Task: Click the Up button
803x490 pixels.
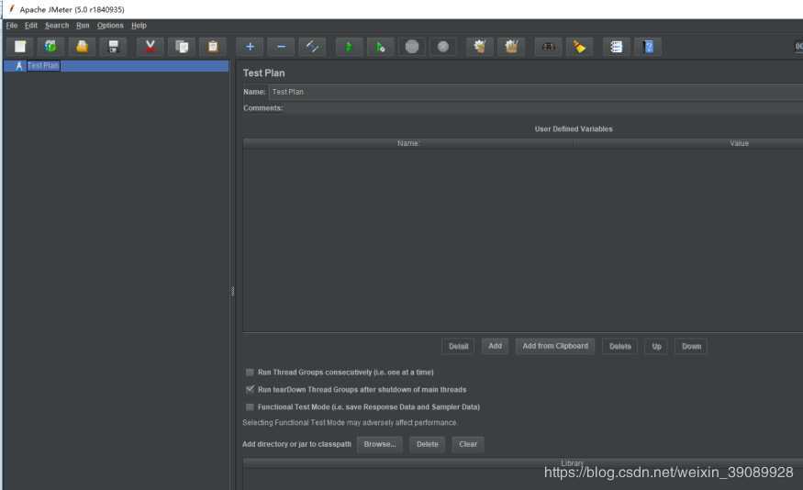Action: click(x=656, y=346)
